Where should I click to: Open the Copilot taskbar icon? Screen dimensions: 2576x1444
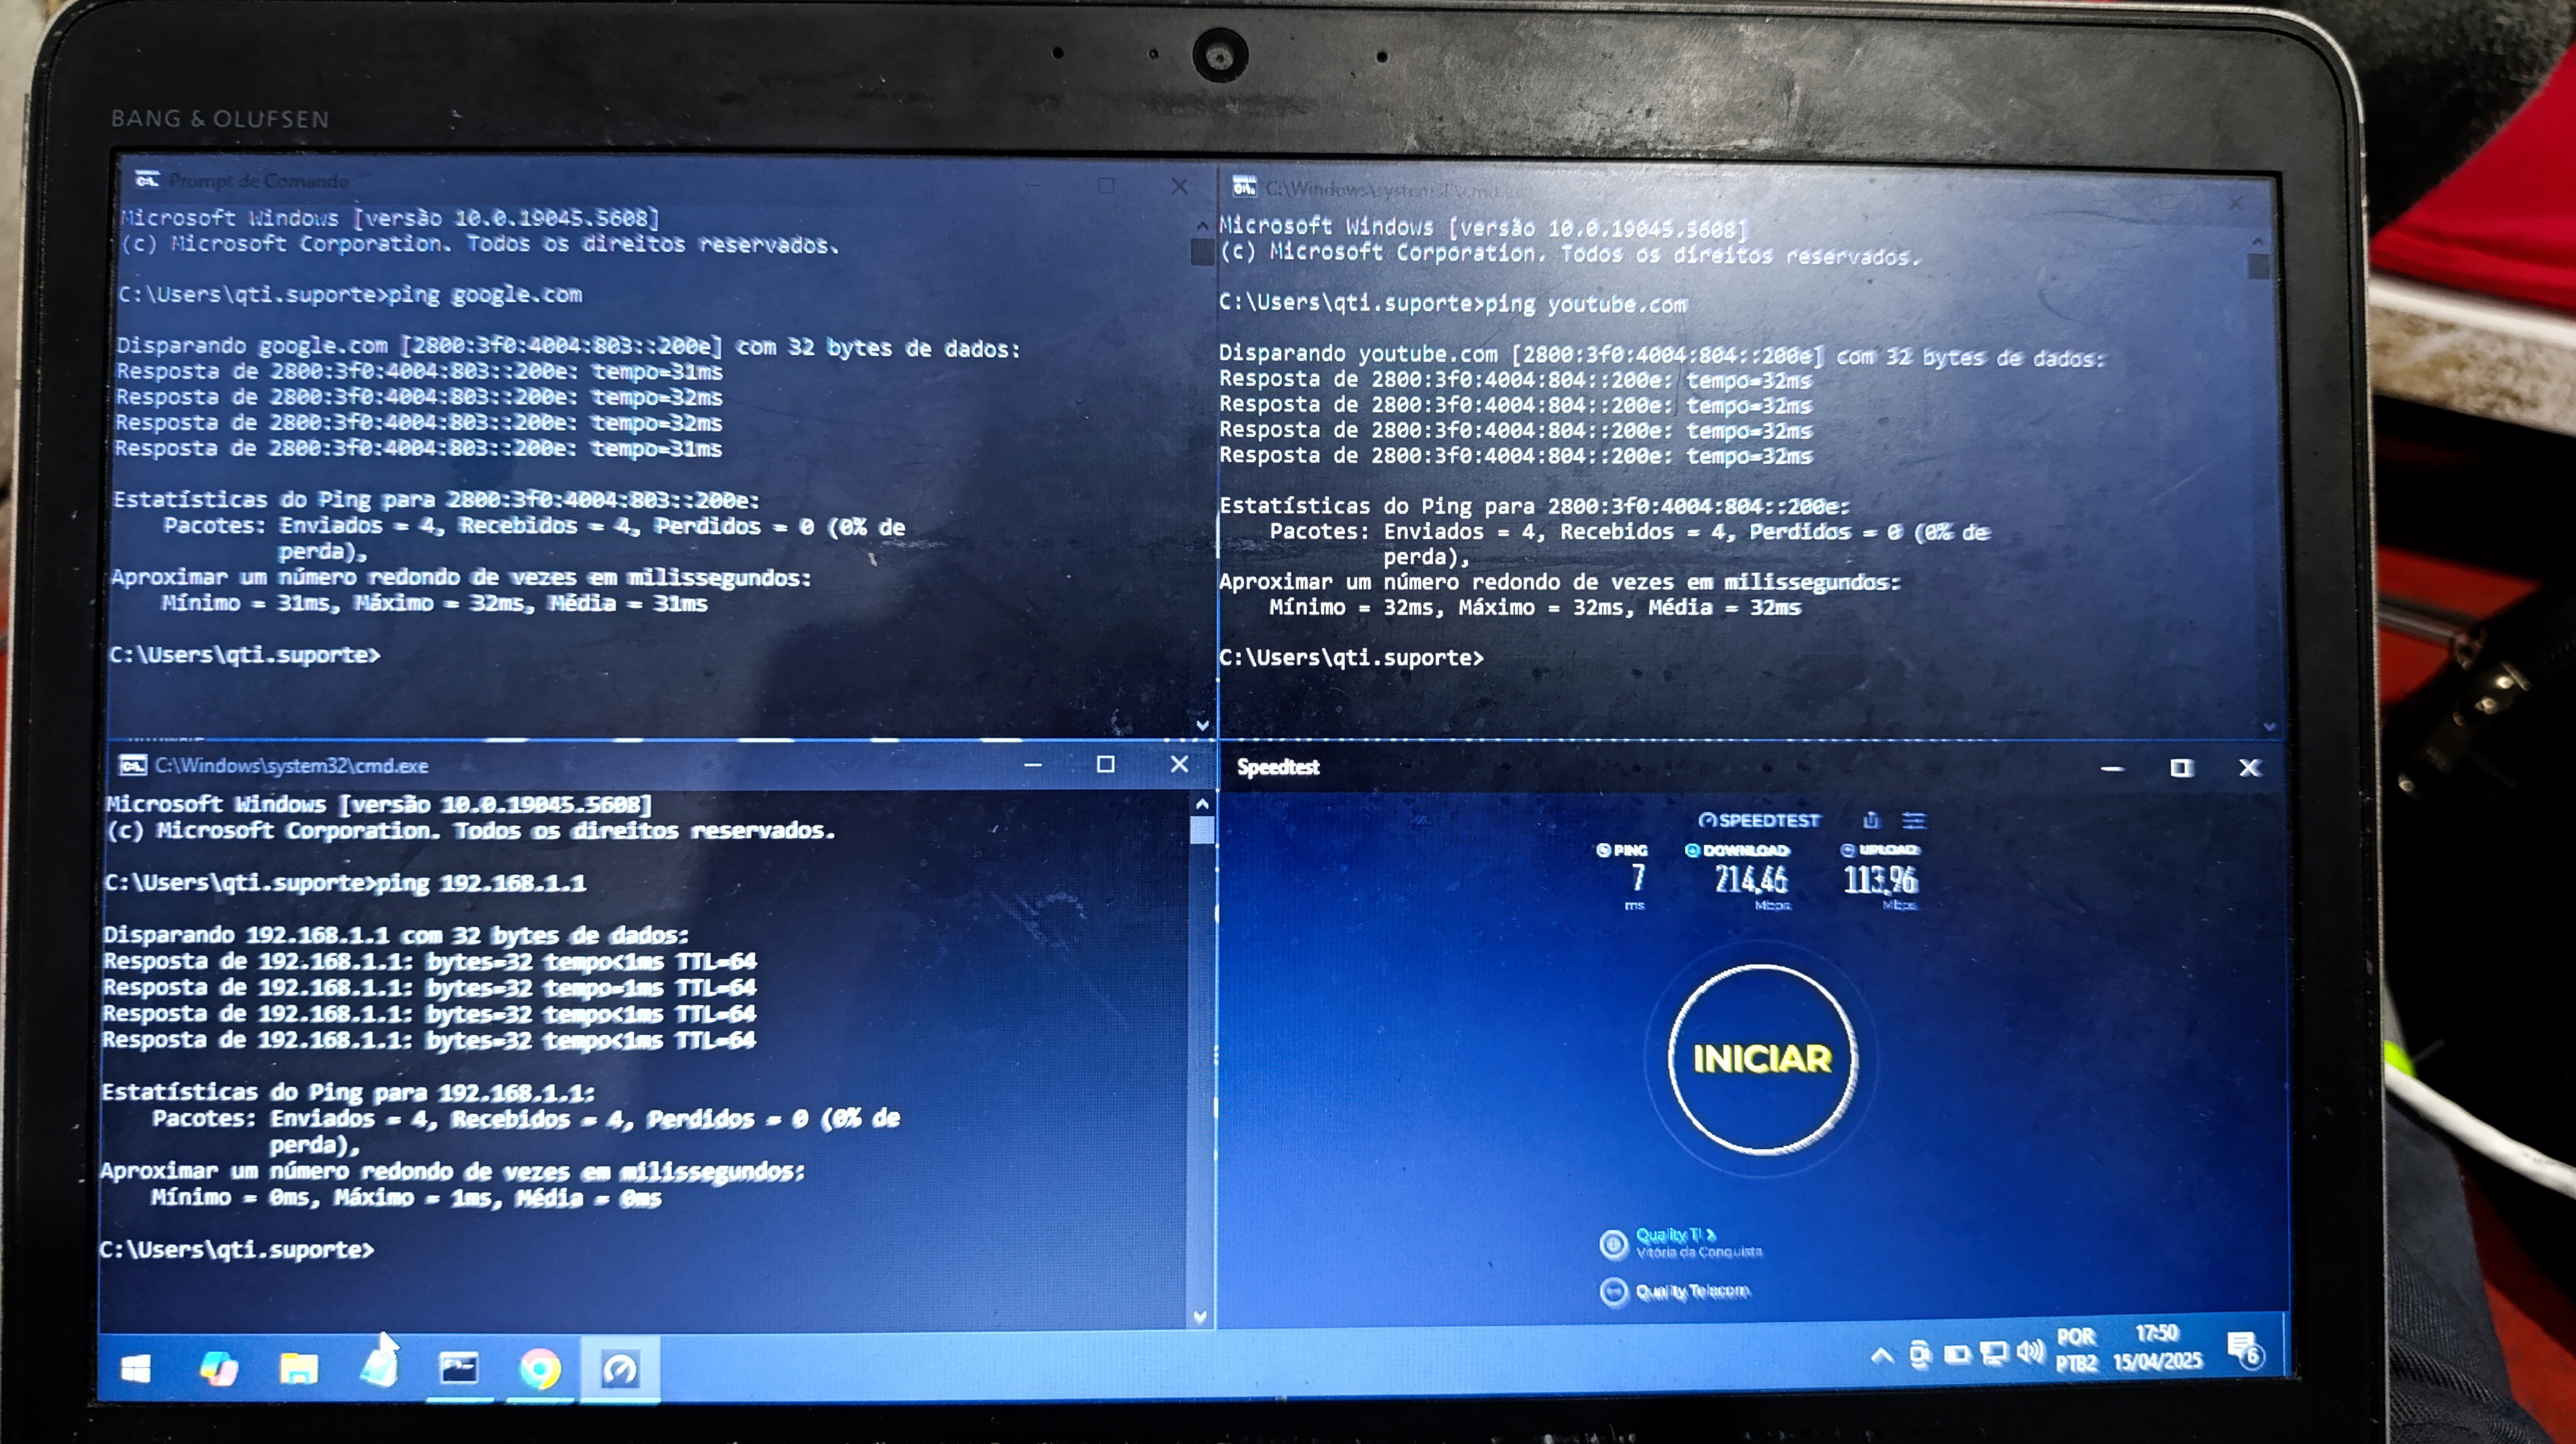218,1369
